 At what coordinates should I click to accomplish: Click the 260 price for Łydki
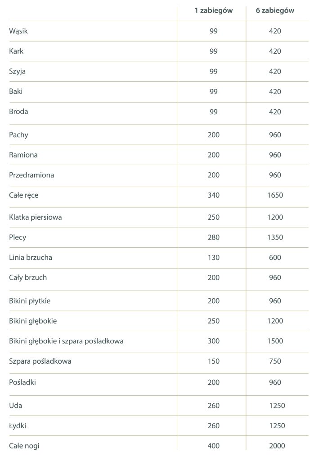pos(213,425)
